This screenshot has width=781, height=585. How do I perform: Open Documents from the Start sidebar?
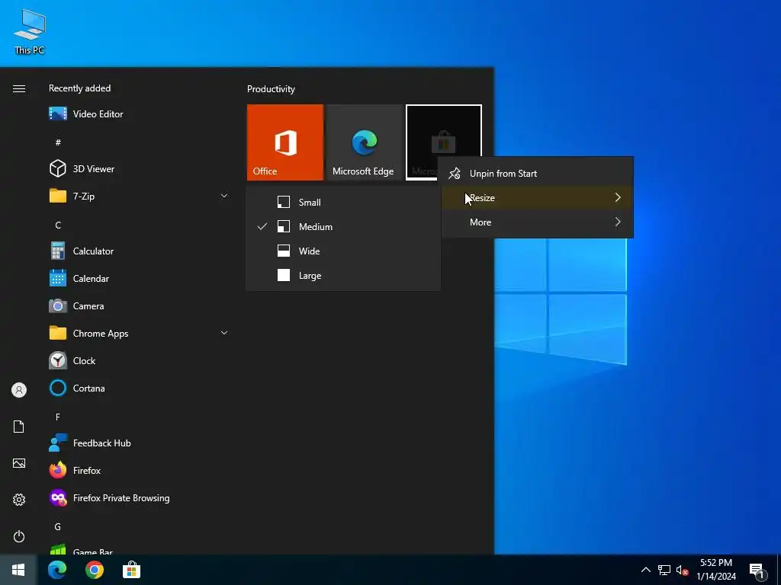click(19, 427)
